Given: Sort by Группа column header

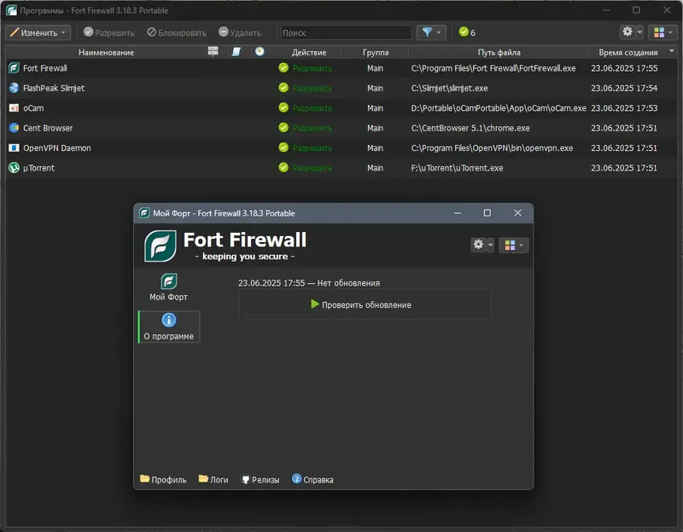Looking at the screenshot, I should pos(375,52).
